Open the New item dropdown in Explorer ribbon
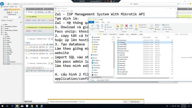 (x=143, y=25)
